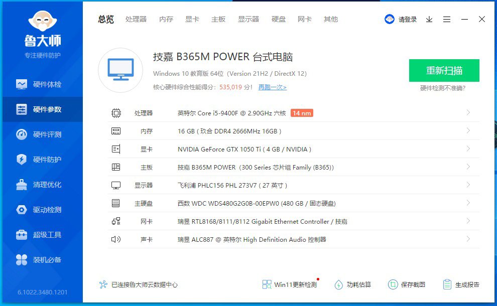Click the 535,019 score value
This screenshot has width=497, height=306.
(230, 87)
